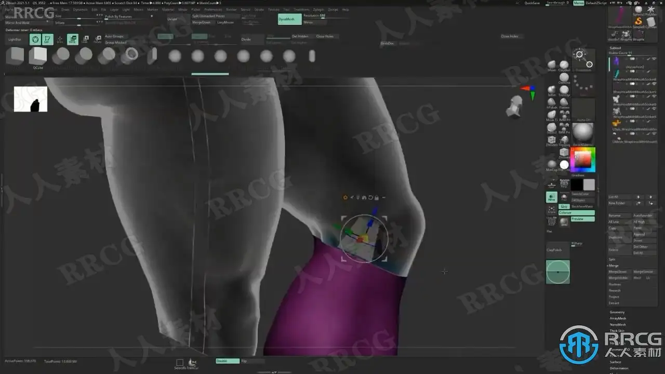665x374 pixels.
Task: Open the Layer menu
Action: [114, 9]
